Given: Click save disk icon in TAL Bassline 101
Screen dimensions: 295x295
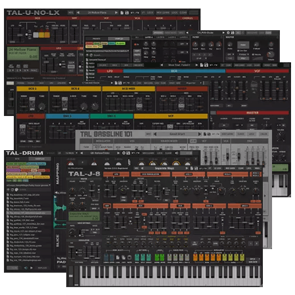Looking at the screenshot, I should pyautogui.click(x=209, y=134).
